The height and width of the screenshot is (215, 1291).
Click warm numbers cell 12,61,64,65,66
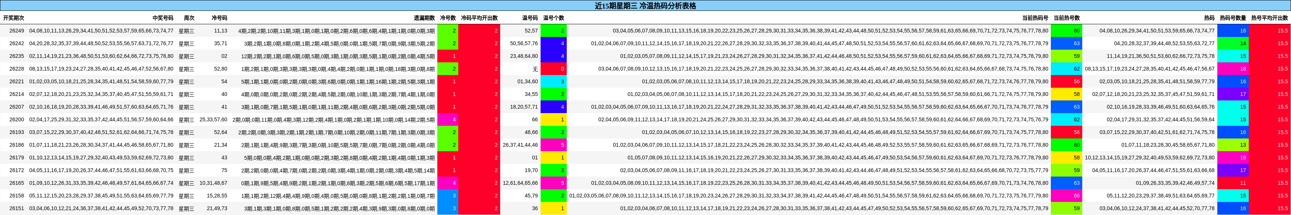[x=520, y=183]
